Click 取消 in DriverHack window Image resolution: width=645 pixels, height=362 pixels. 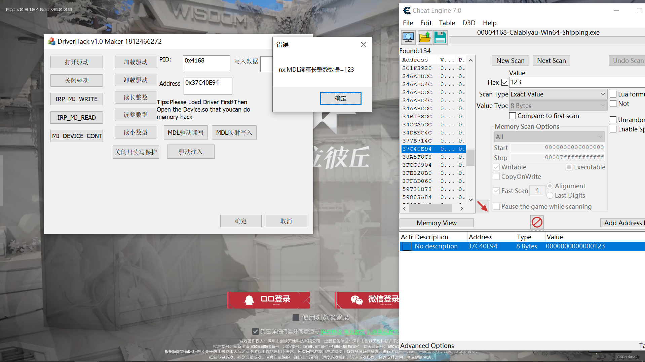(286, 221)
